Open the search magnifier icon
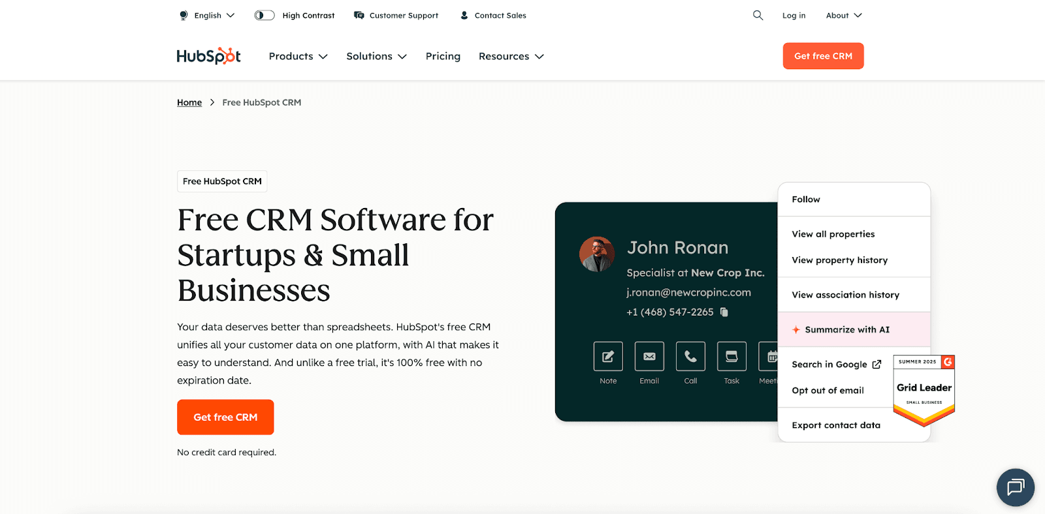The width and height of the screenshot is (1045, 514). [758, 15]
